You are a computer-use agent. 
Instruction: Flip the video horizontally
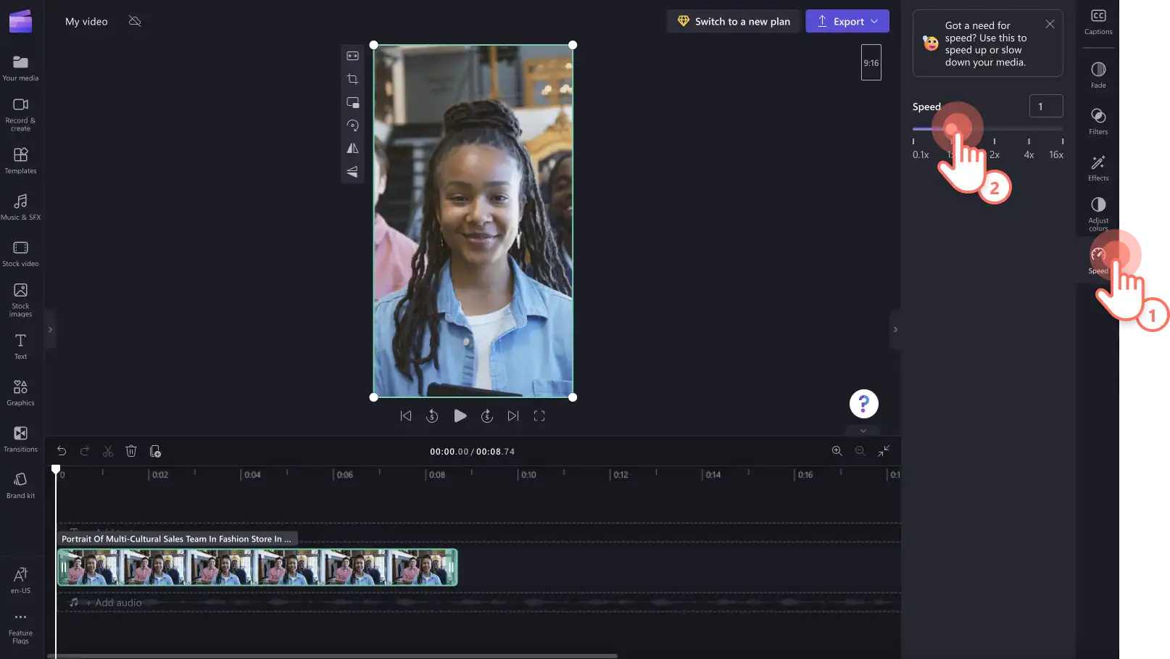[x=352, y=149]
